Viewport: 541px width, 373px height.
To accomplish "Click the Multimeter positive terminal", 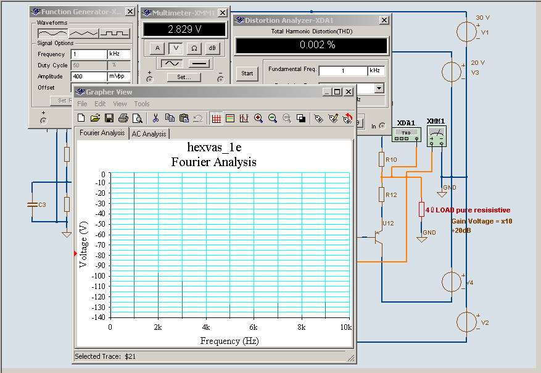I will [149, 80].
